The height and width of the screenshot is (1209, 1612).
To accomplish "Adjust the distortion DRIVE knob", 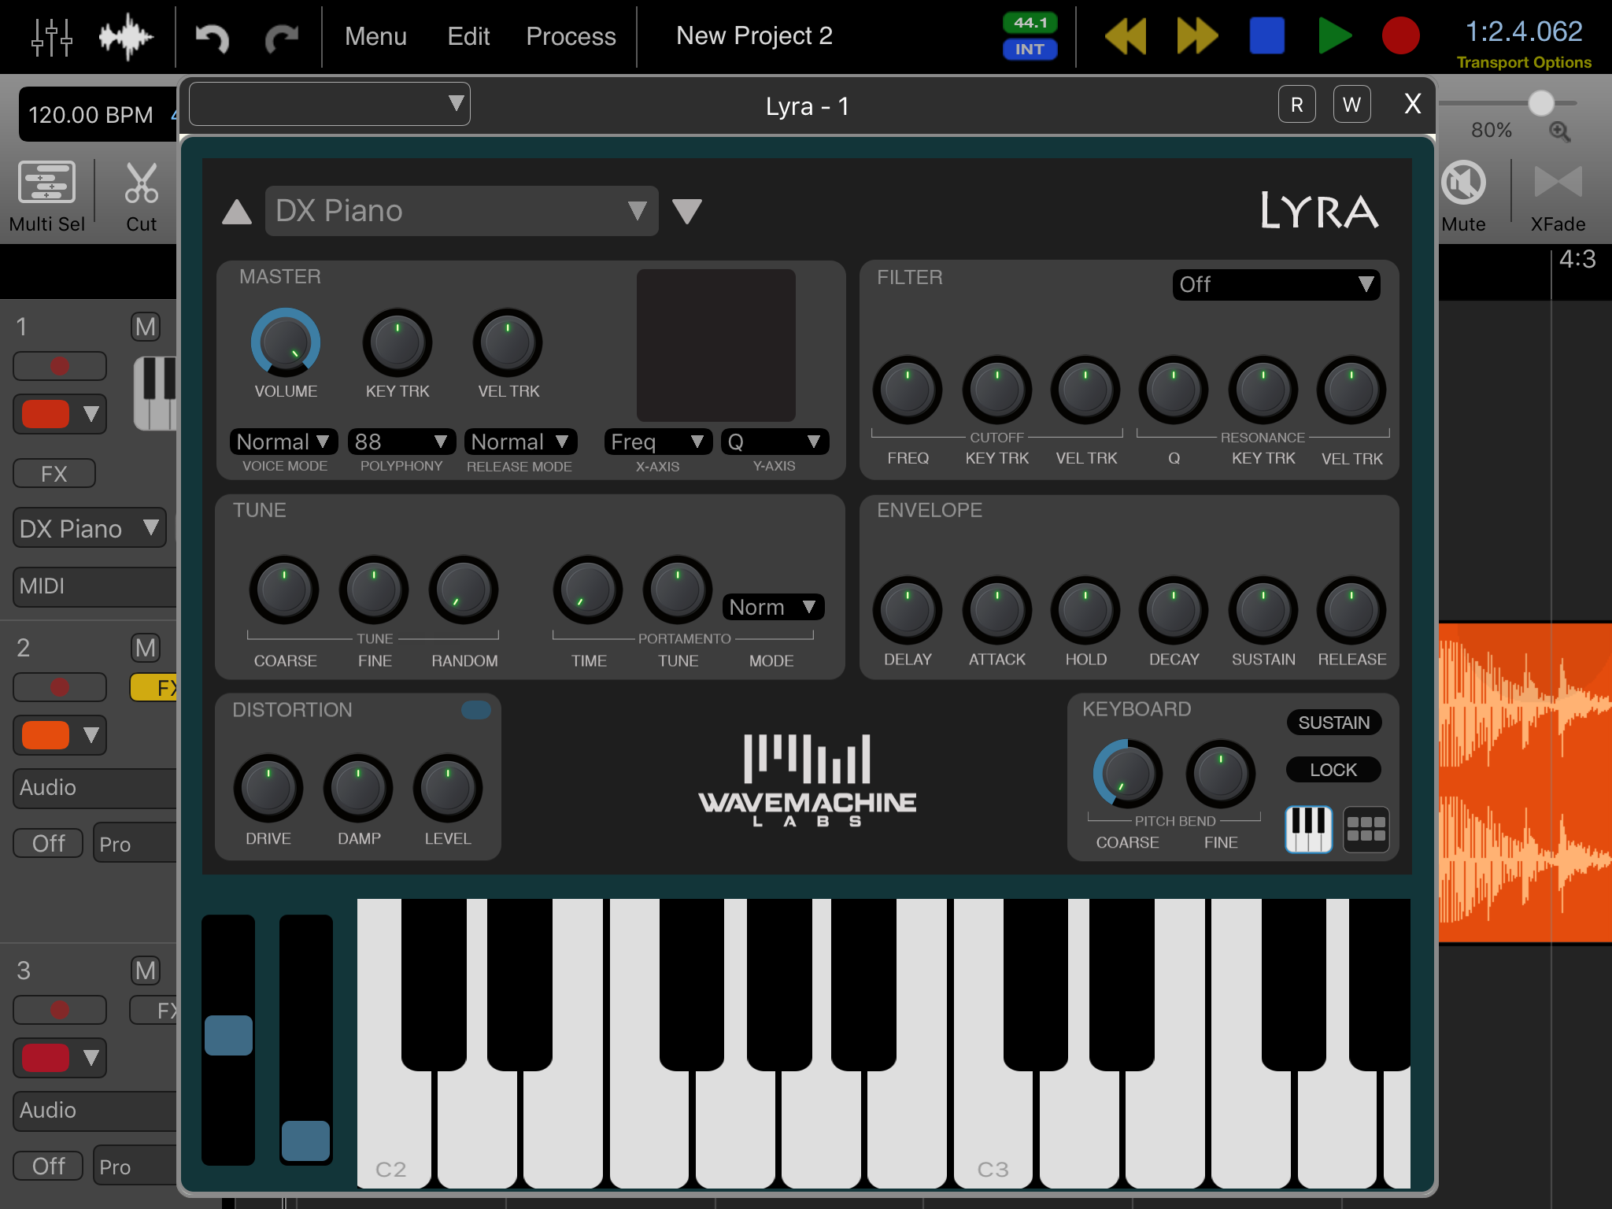I will point(268,788).
